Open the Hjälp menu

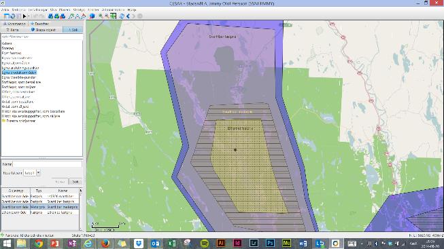point(132,9)
